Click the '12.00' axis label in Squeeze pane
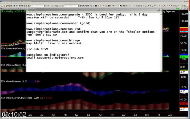Screen dimensions: 190x119 [184, 50]
